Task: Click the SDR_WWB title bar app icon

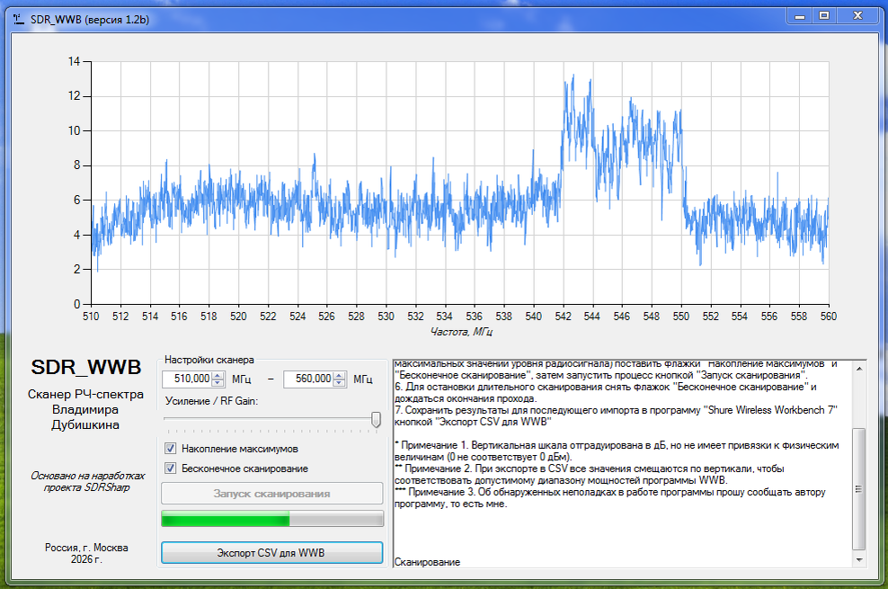Action: click(x=19, y=19)
